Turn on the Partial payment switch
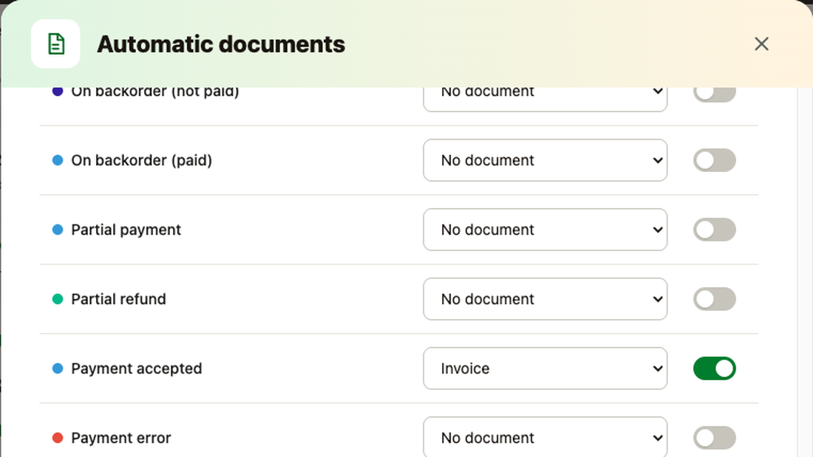Screen dimensions: 813x457 click(715, 230)
